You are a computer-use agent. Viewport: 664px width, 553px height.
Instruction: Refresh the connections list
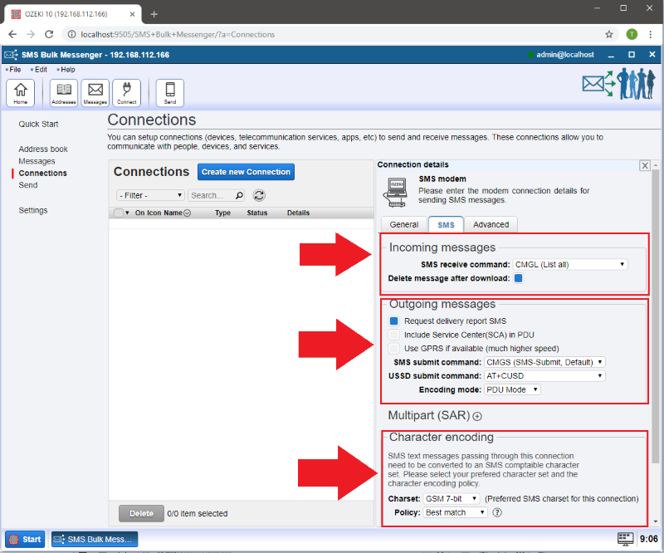[259, 195]
